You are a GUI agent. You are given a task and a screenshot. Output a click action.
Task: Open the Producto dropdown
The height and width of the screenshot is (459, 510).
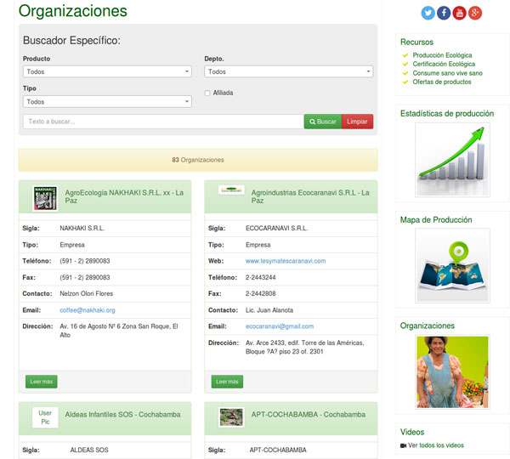tap(107, 71)
